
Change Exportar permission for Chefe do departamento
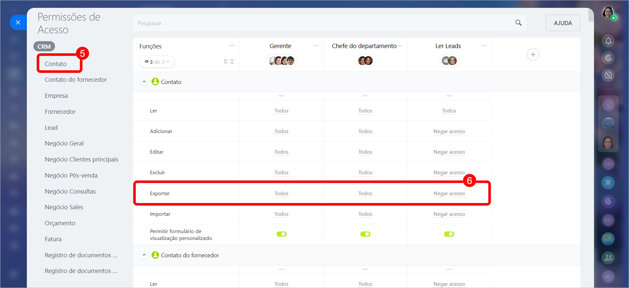coord(365,194)
